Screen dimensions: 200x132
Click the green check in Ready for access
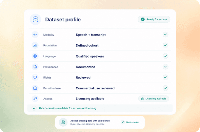143,19
